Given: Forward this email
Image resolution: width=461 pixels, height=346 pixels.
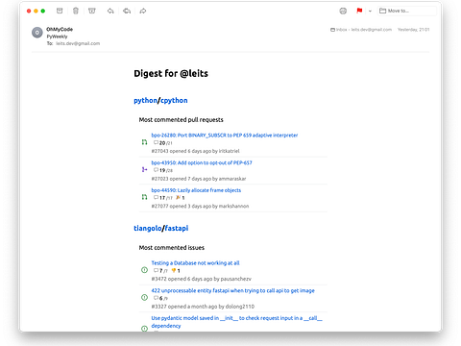Looking at the screenshot, I should (143, 11).
